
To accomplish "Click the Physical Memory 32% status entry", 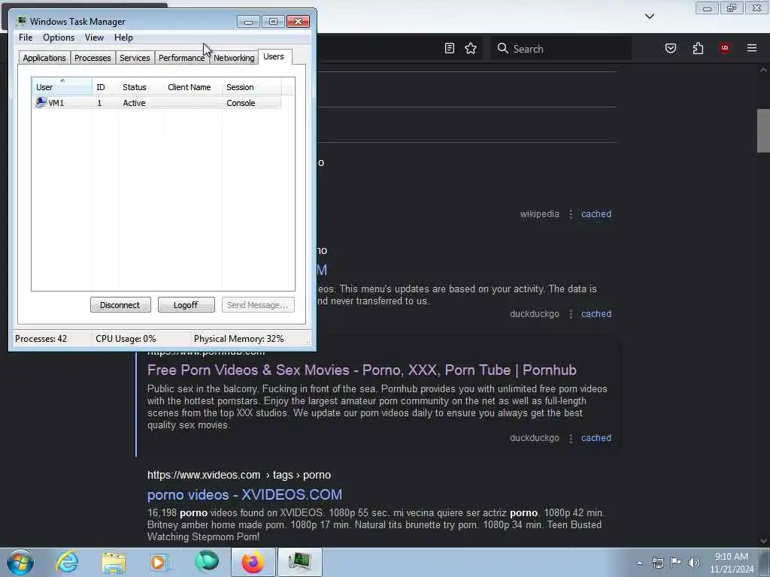I will 238,339.
